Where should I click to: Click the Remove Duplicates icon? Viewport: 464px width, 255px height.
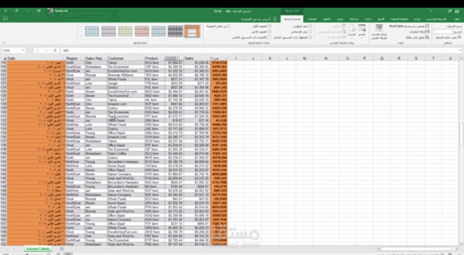click(x=427, y=32)
